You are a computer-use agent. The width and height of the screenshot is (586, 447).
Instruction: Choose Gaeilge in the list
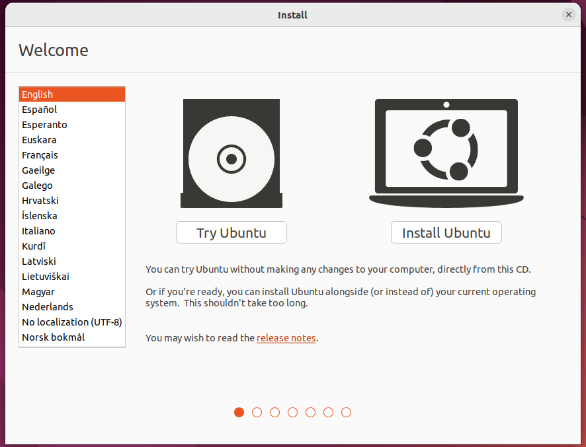(x=72, y=170)
